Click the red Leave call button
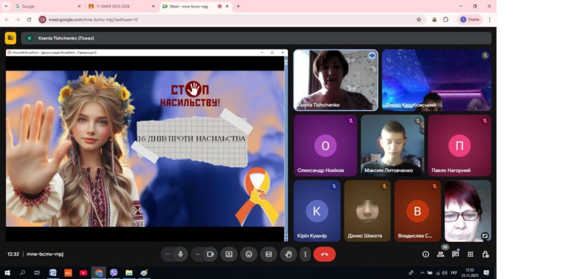Screen dimensions: 562x279 (x=324, y=254)
